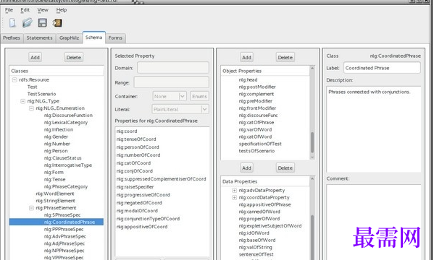Collapse the nlg:PhraseElement tree node
This screenshot has height=260, width=434.
31,208
